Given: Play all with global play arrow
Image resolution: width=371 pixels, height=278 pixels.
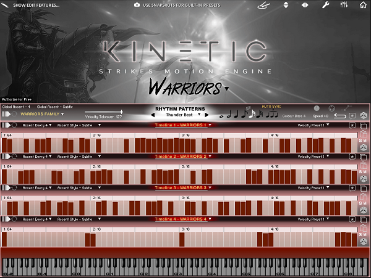Looking at the screenshot, I should tap(6, 114).
